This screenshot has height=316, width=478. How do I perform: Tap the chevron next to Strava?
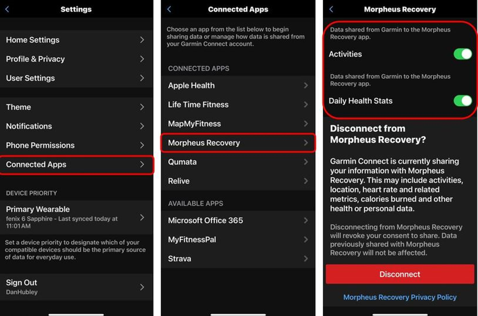[x=306, y=259]
